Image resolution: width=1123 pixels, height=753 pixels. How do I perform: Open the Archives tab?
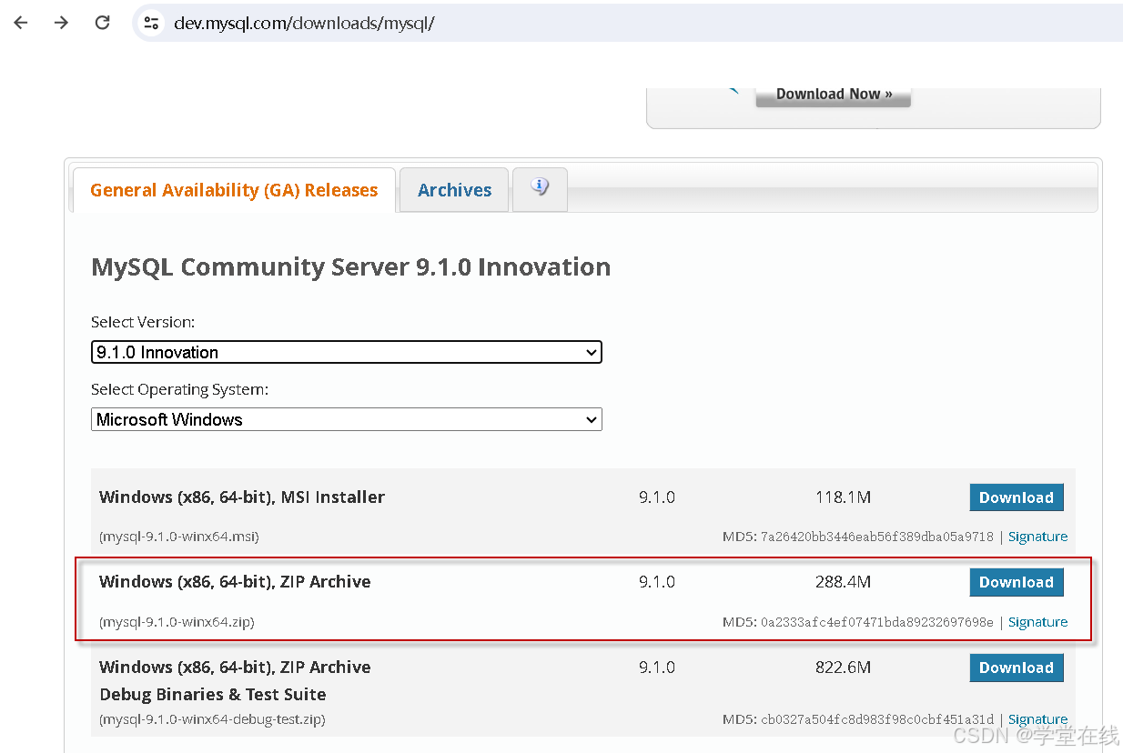pyautogui.click(x=454, y=190)
